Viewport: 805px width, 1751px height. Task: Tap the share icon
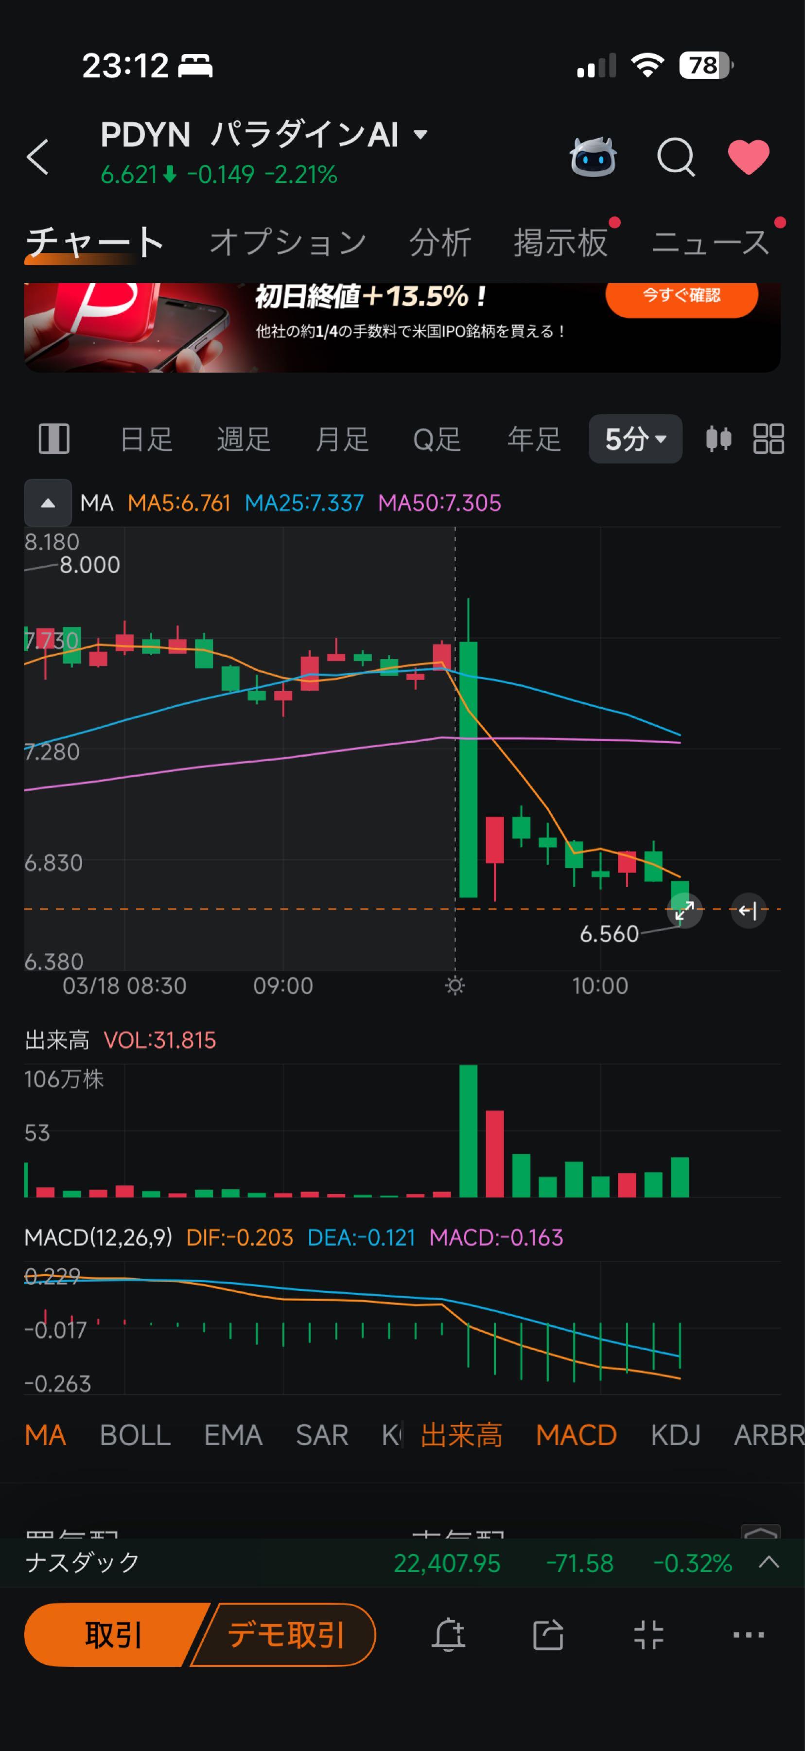(548, 1634)
